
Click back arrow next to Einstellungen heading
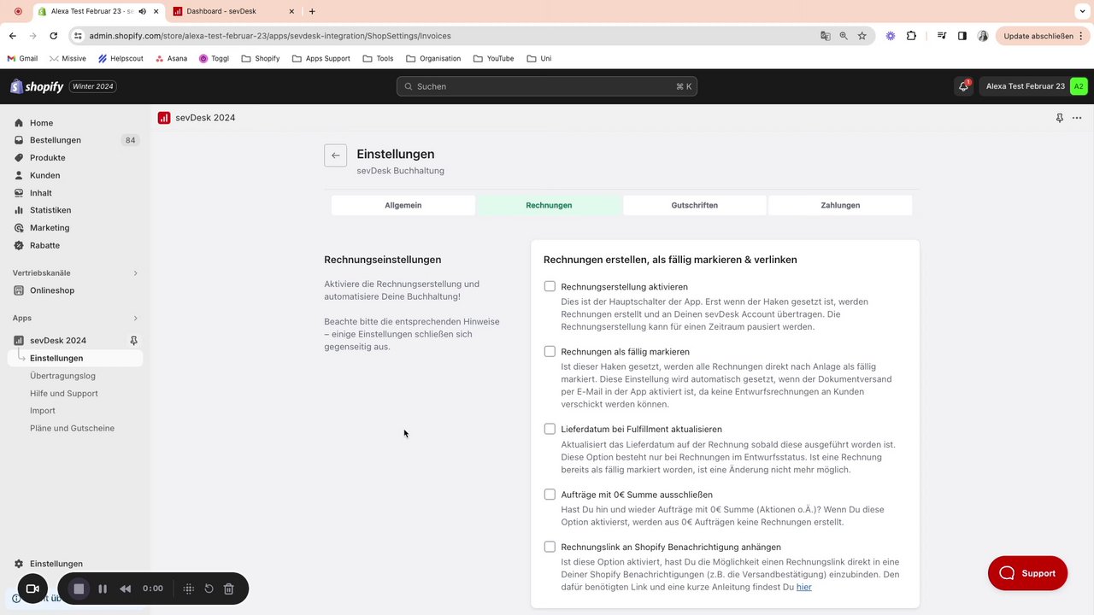tap(335, 155)
